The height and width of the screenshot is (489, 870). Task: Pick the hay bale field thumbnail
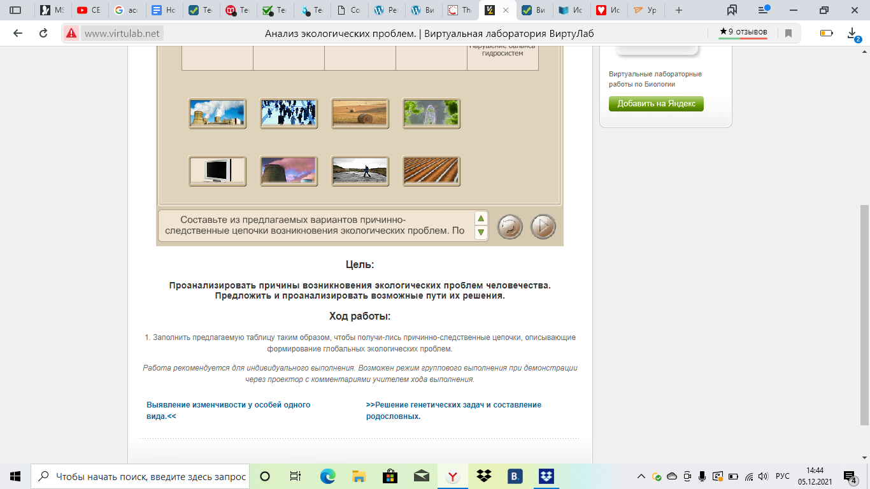[360, 113]
